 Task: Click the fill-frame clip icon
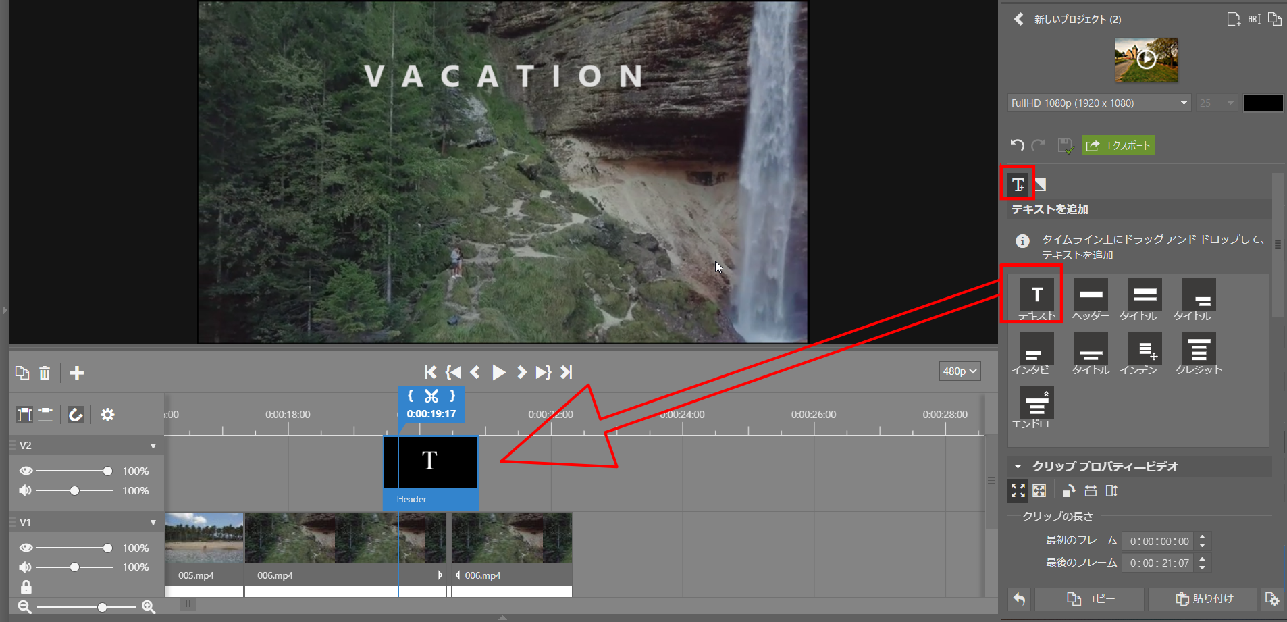pos(1039,491)
